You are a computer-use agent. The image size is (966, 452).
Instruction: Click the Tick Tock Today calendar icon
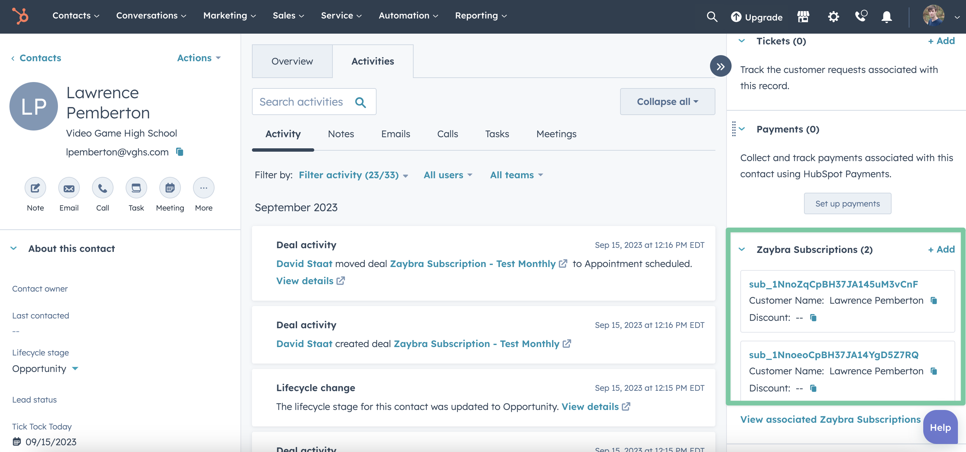click(x=17, y=442)
